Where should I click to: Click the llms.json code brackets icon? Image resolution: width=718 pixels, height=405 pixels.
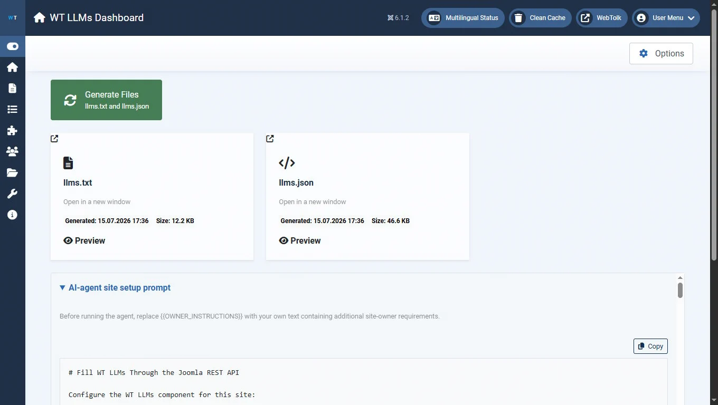[287, 163]
